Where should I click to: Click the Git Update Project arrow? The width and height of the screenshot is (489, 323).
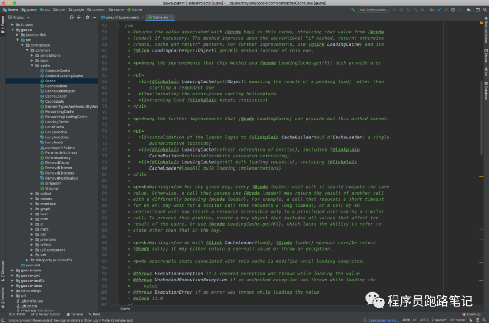tap(439, 9)
